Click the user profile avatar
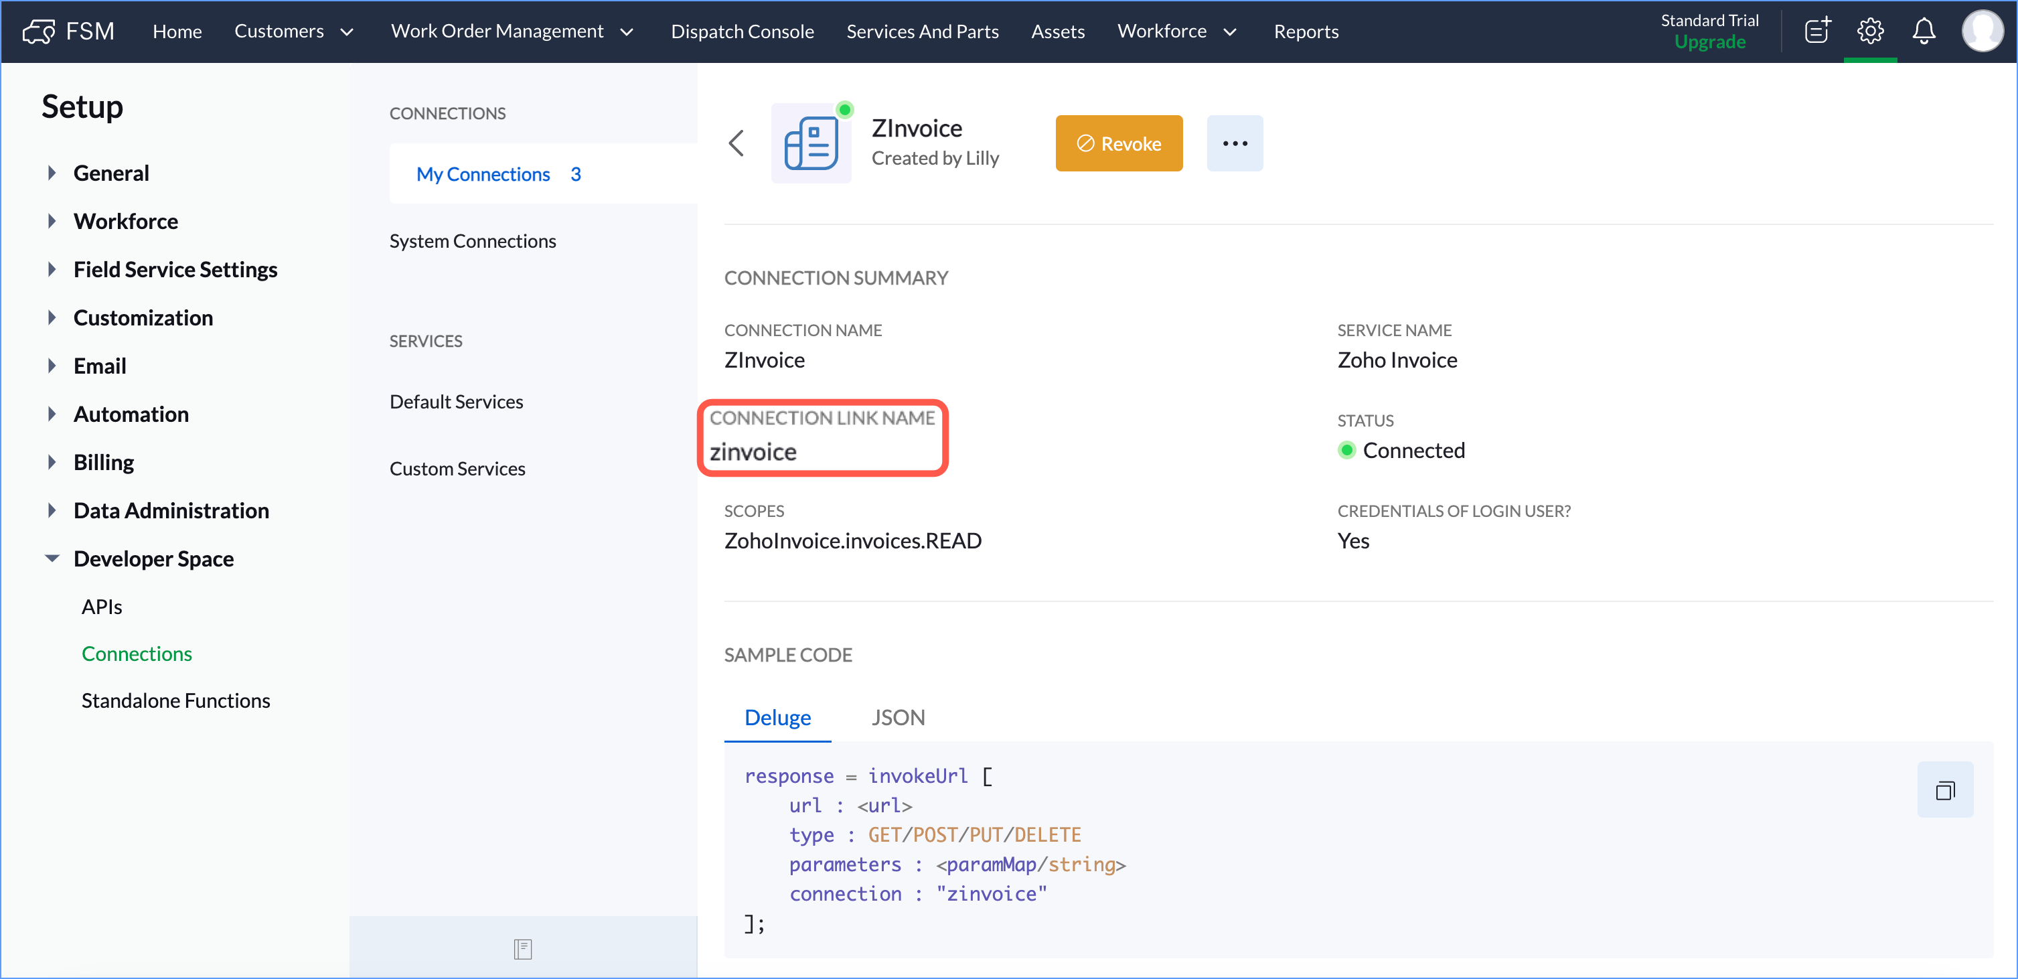The height and width of the screenshot is (979, 2018). (x=1982, y=31)
